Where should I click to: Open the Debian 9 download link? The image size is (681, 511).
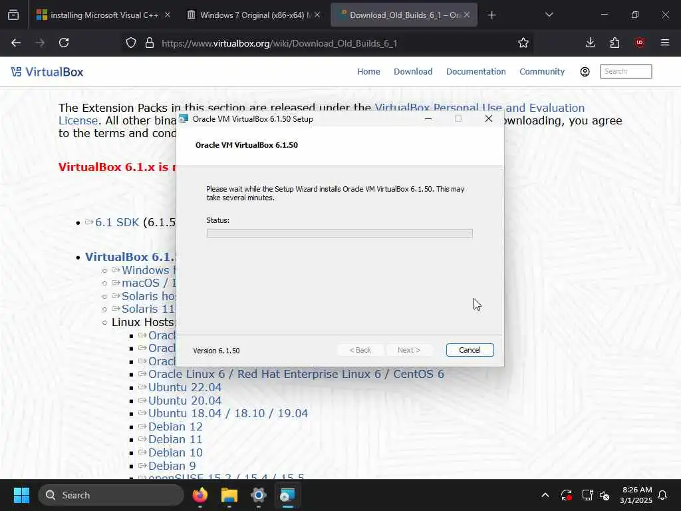[172, 466]
